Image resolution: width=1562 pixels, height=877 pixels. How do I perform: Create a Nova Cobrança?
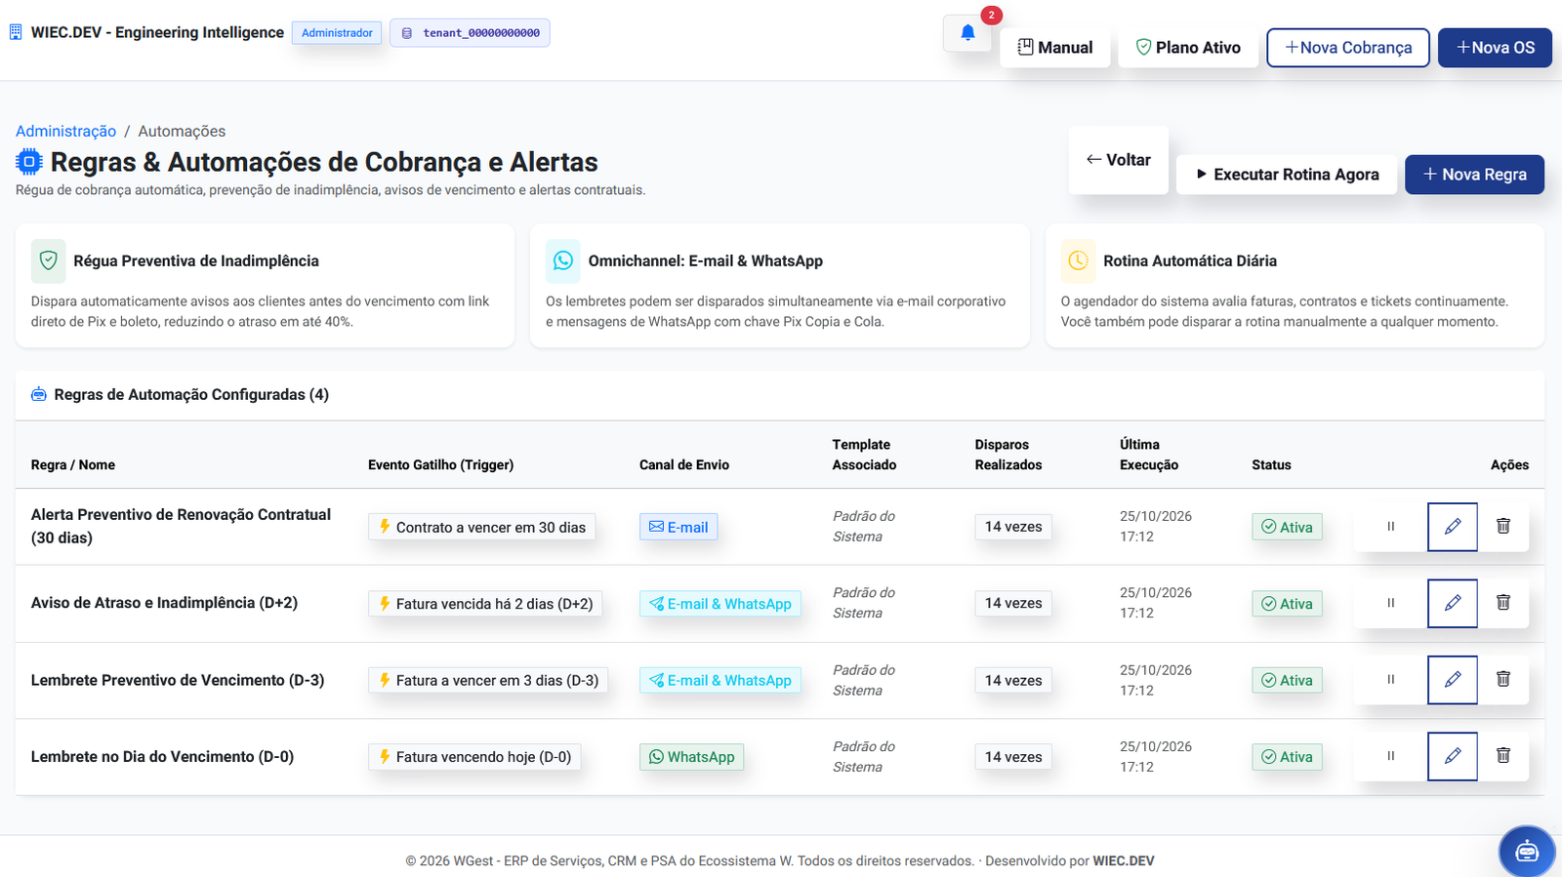pos(1348,48)
